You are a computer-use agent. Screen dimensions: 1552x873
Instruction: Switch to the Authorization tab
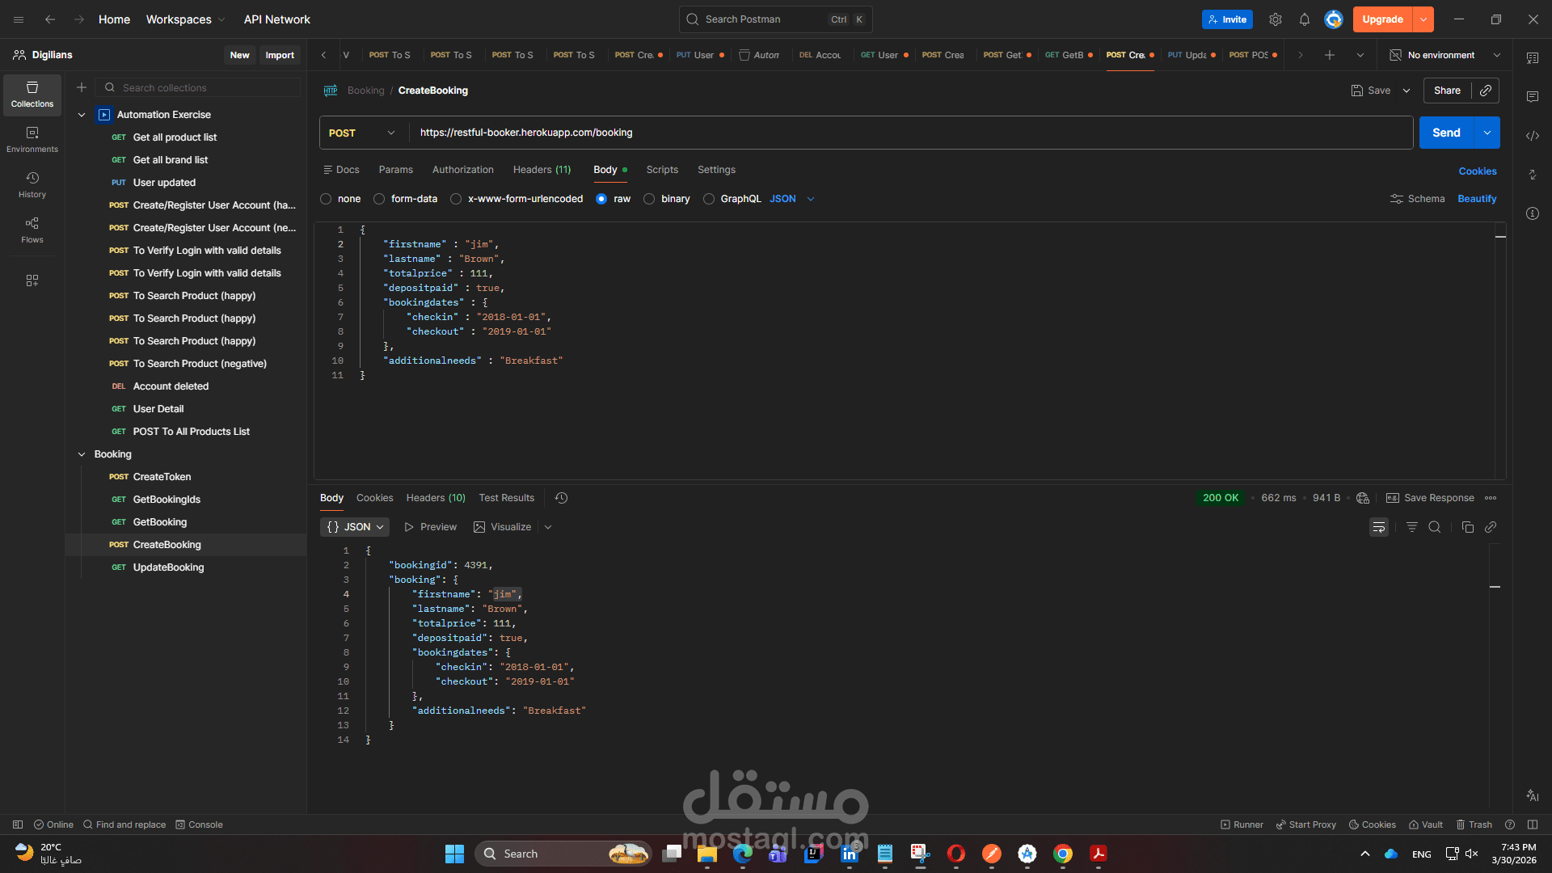click(462, 170)
